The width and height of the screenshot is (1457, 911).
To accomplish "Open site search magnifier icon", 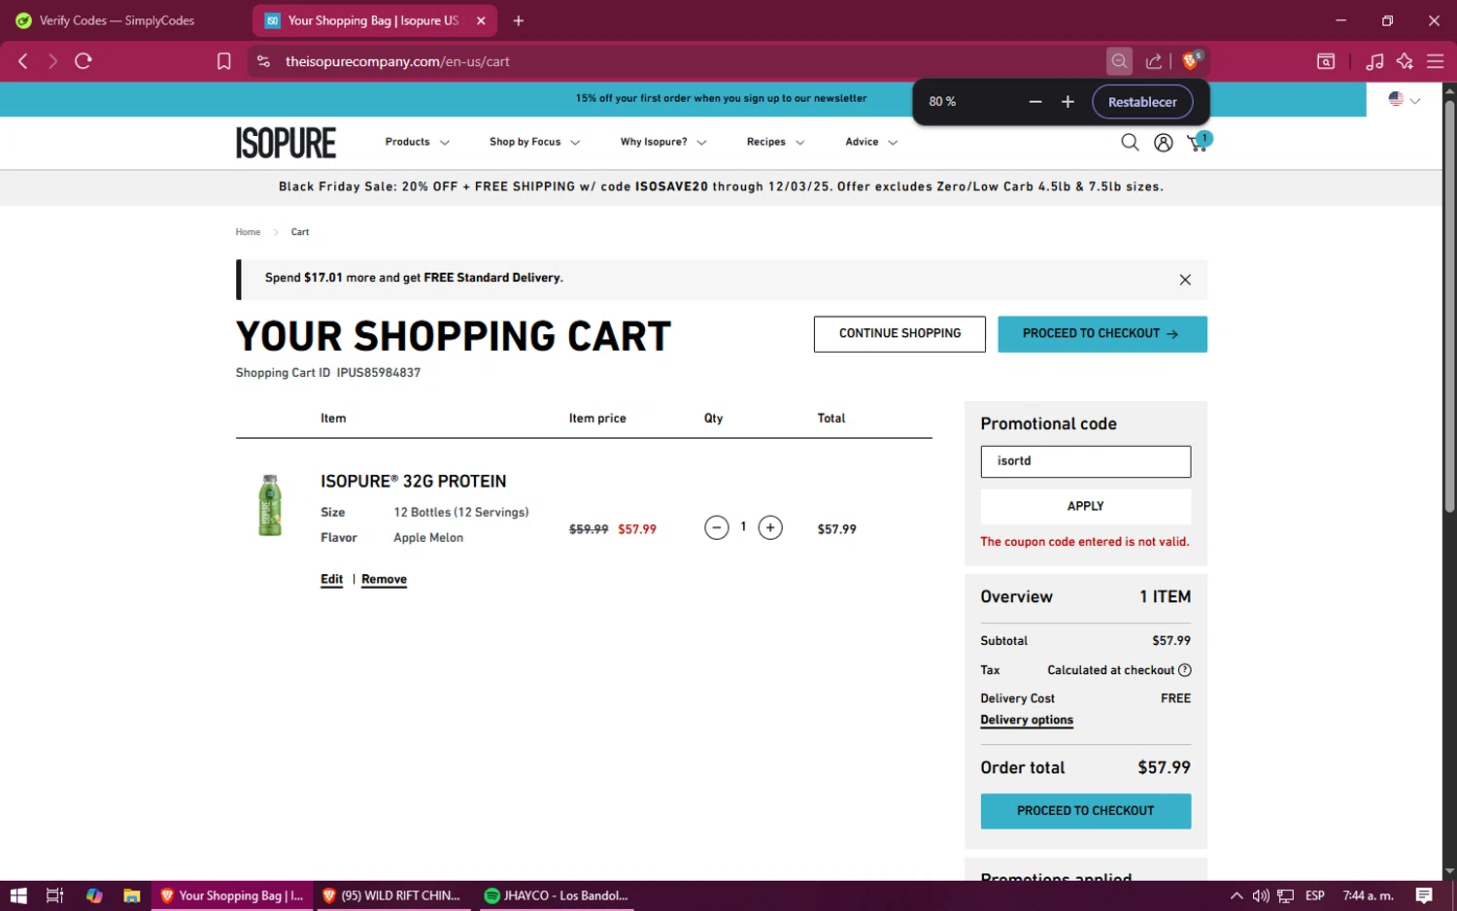I will pos(1130,143).
